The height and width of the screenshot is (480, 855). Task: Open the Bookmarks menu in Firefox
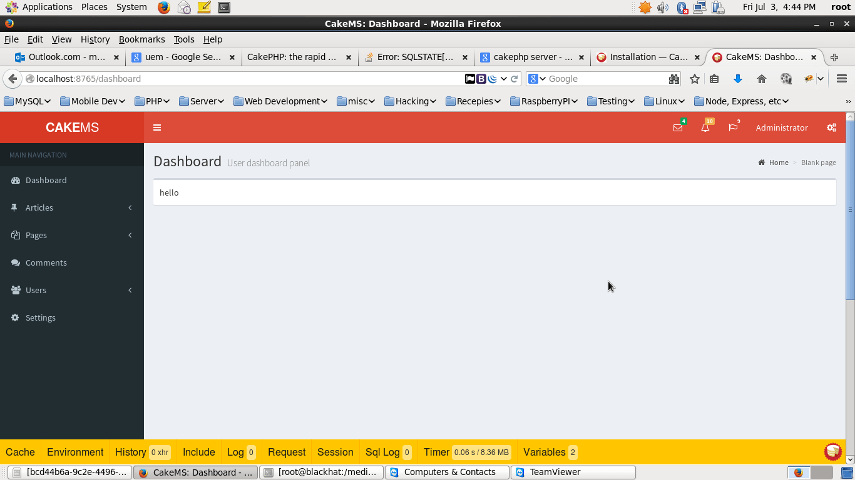[x=141, y=39]
